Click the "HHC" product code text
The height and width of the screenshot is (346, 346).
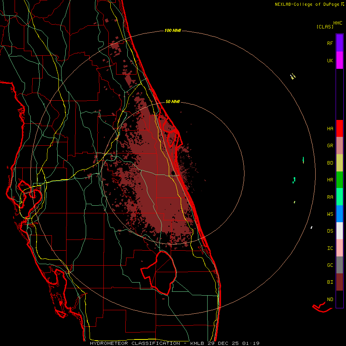click(x=338, y=23)
